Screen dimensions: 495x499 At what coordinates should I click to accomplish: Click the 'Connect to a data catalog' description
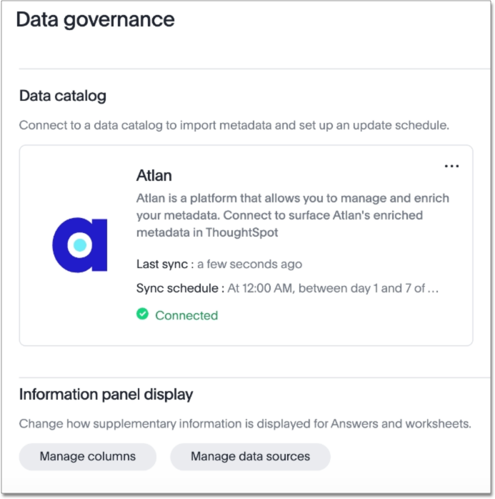point(234,125)
